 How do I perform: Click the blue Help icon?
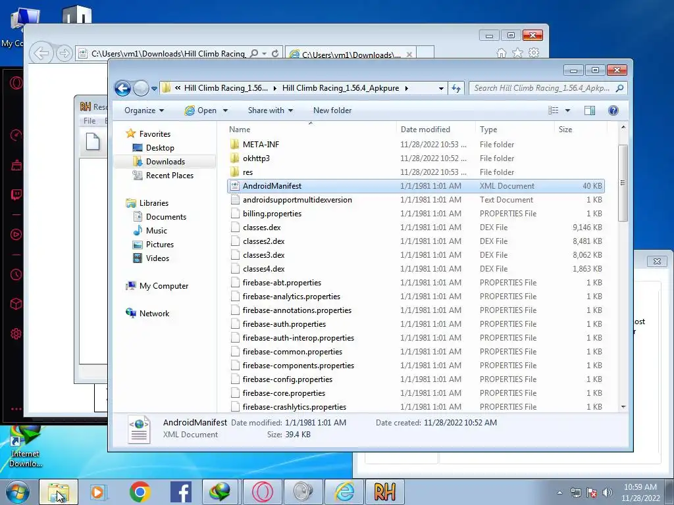613,110
